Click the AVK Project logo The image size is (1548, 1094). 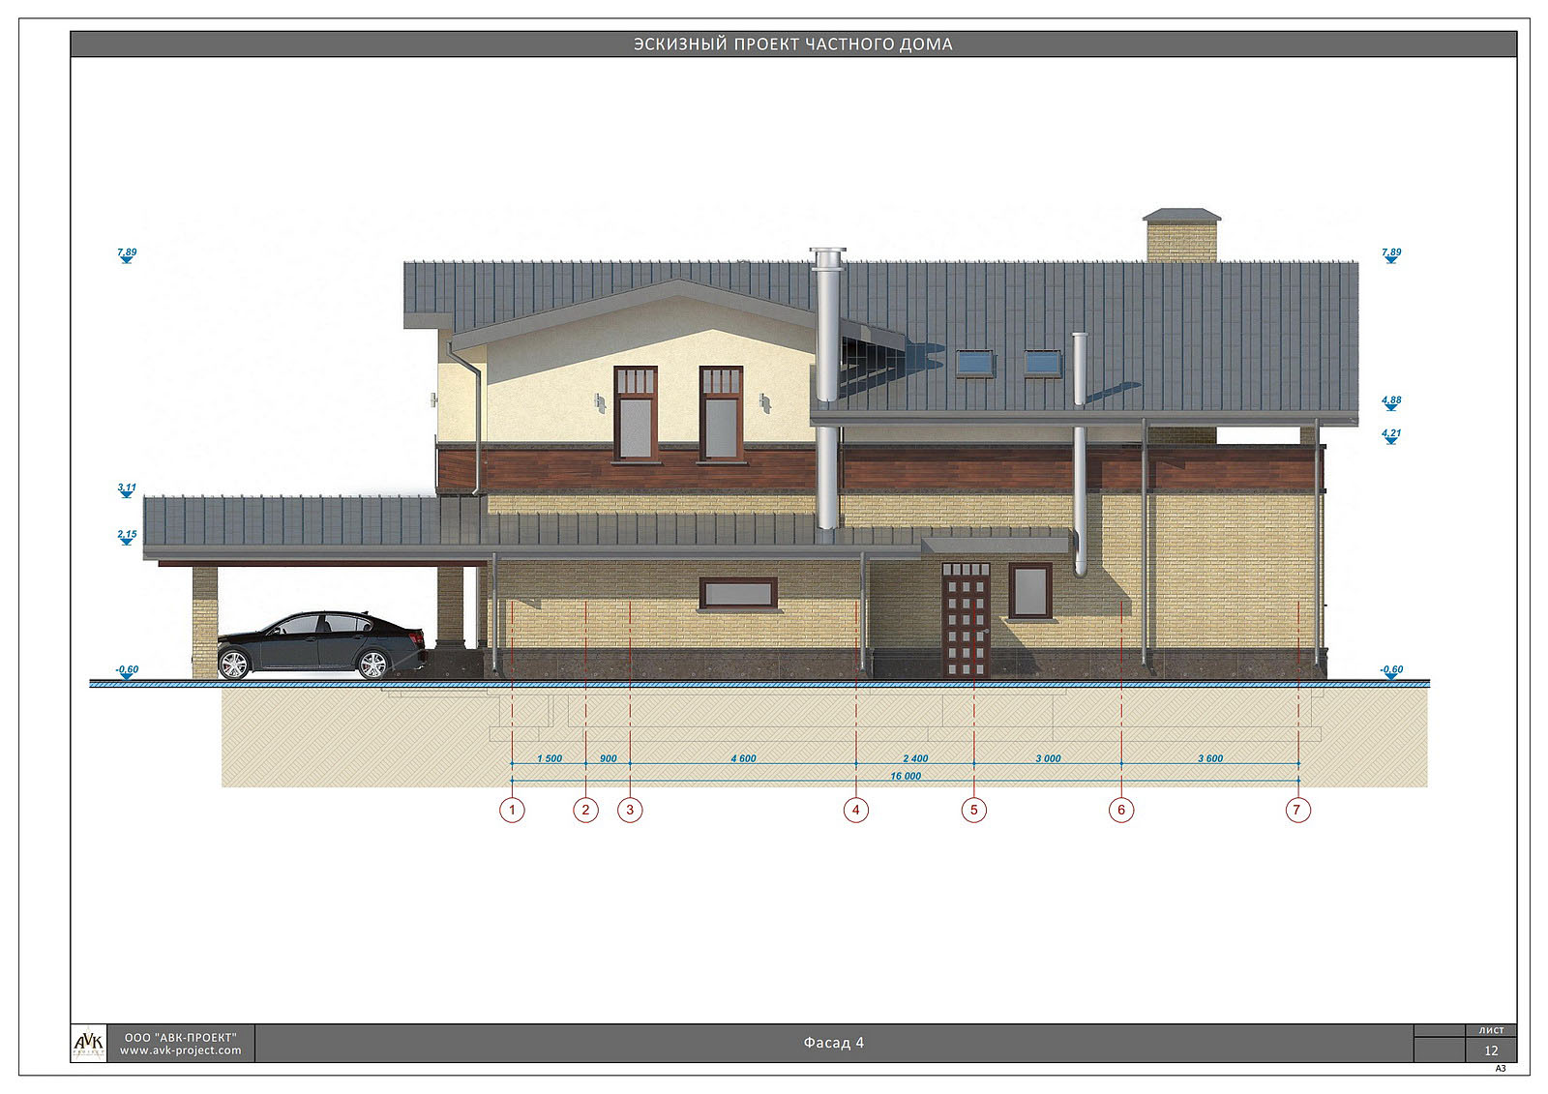coord(89,1043)
